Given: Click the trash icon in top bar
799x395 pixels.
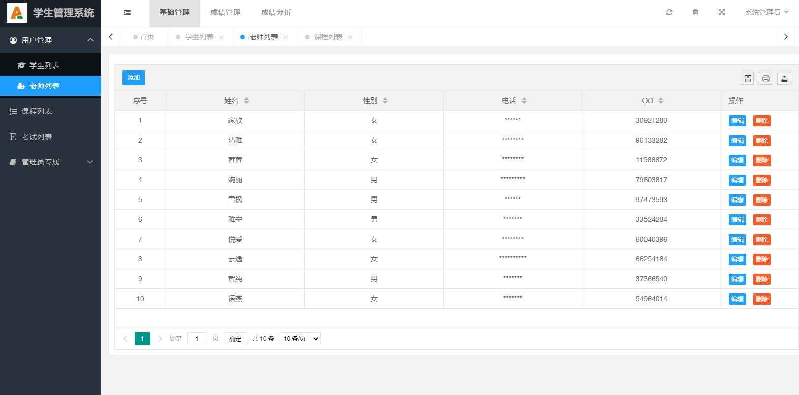Looking at the screenshot, I should click(x=695, y=13).
